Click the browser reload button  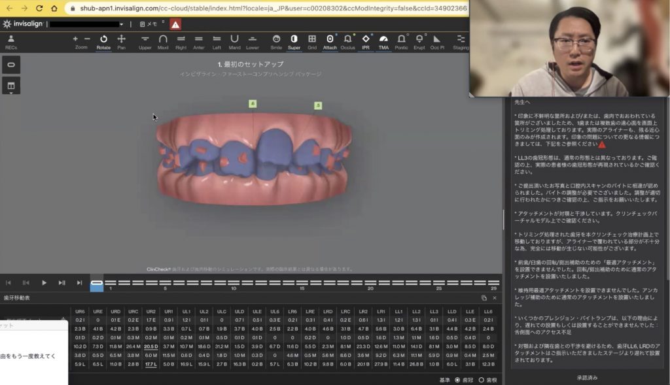pyautogui.click(x=39, y=8)
